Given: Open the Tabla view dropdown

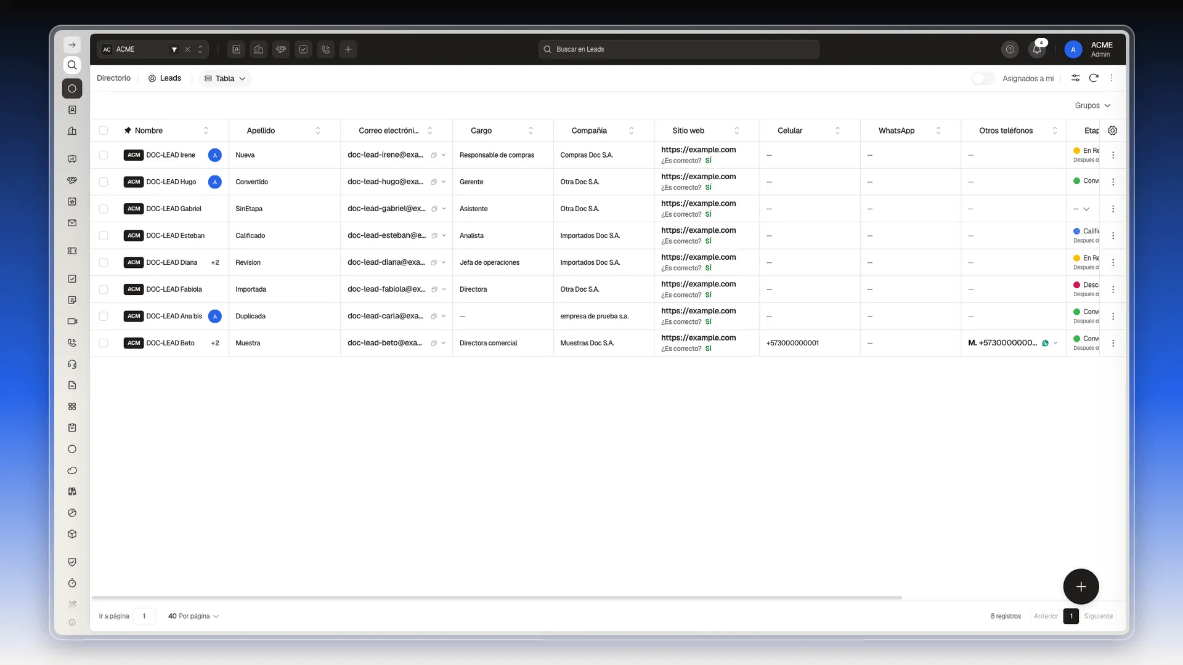Looking at the screenshot, I should click(x=225, y=79).
